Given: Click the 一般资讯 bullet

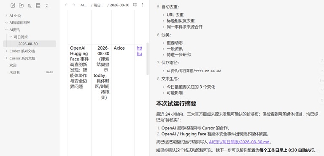Looking at the screenshot, I should click(x=175, y=49).
